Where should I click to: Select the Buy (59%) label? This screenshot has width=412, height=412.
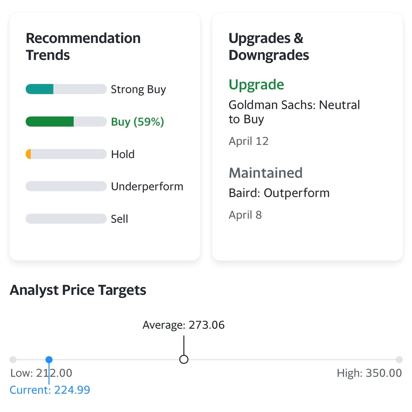click(x=138, y=122)
